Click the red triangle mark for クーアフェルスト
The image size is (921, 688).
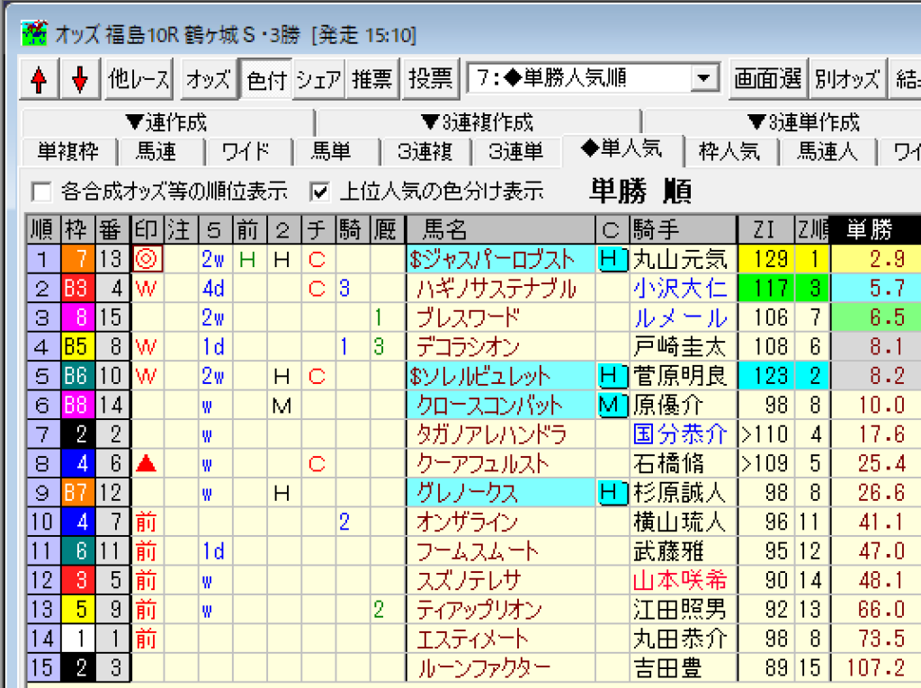147,464
